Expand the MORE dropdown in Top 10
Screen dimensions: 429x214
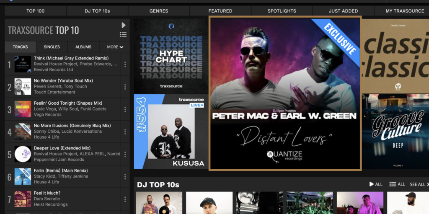point(115,47)
